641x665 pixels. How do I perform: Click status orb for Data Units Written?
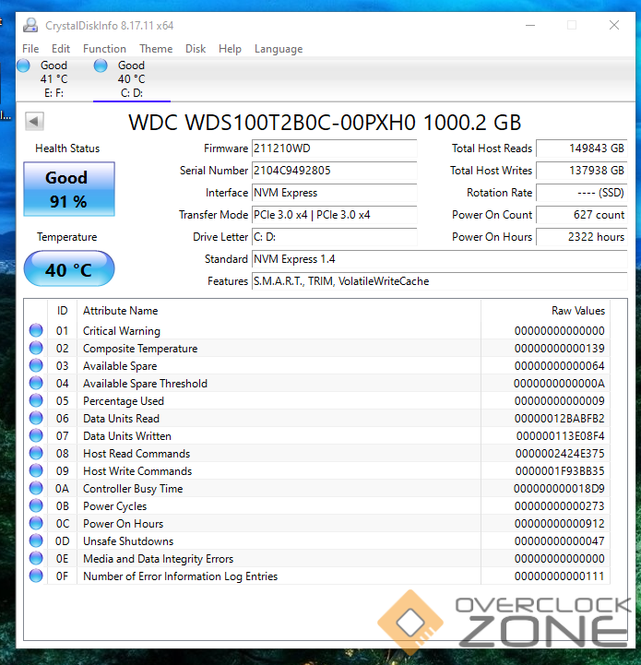coord(36,435)
